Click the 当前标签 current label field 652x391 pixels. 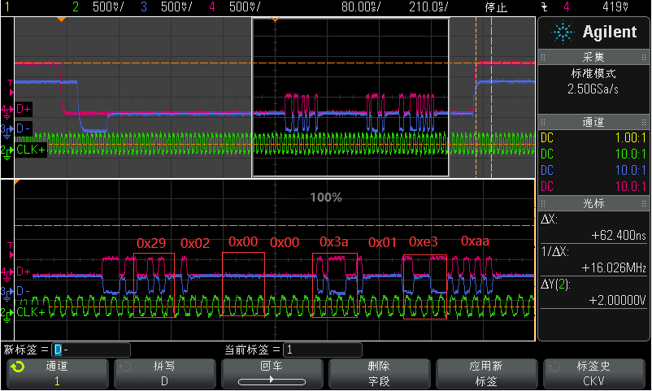coord(322,350)
